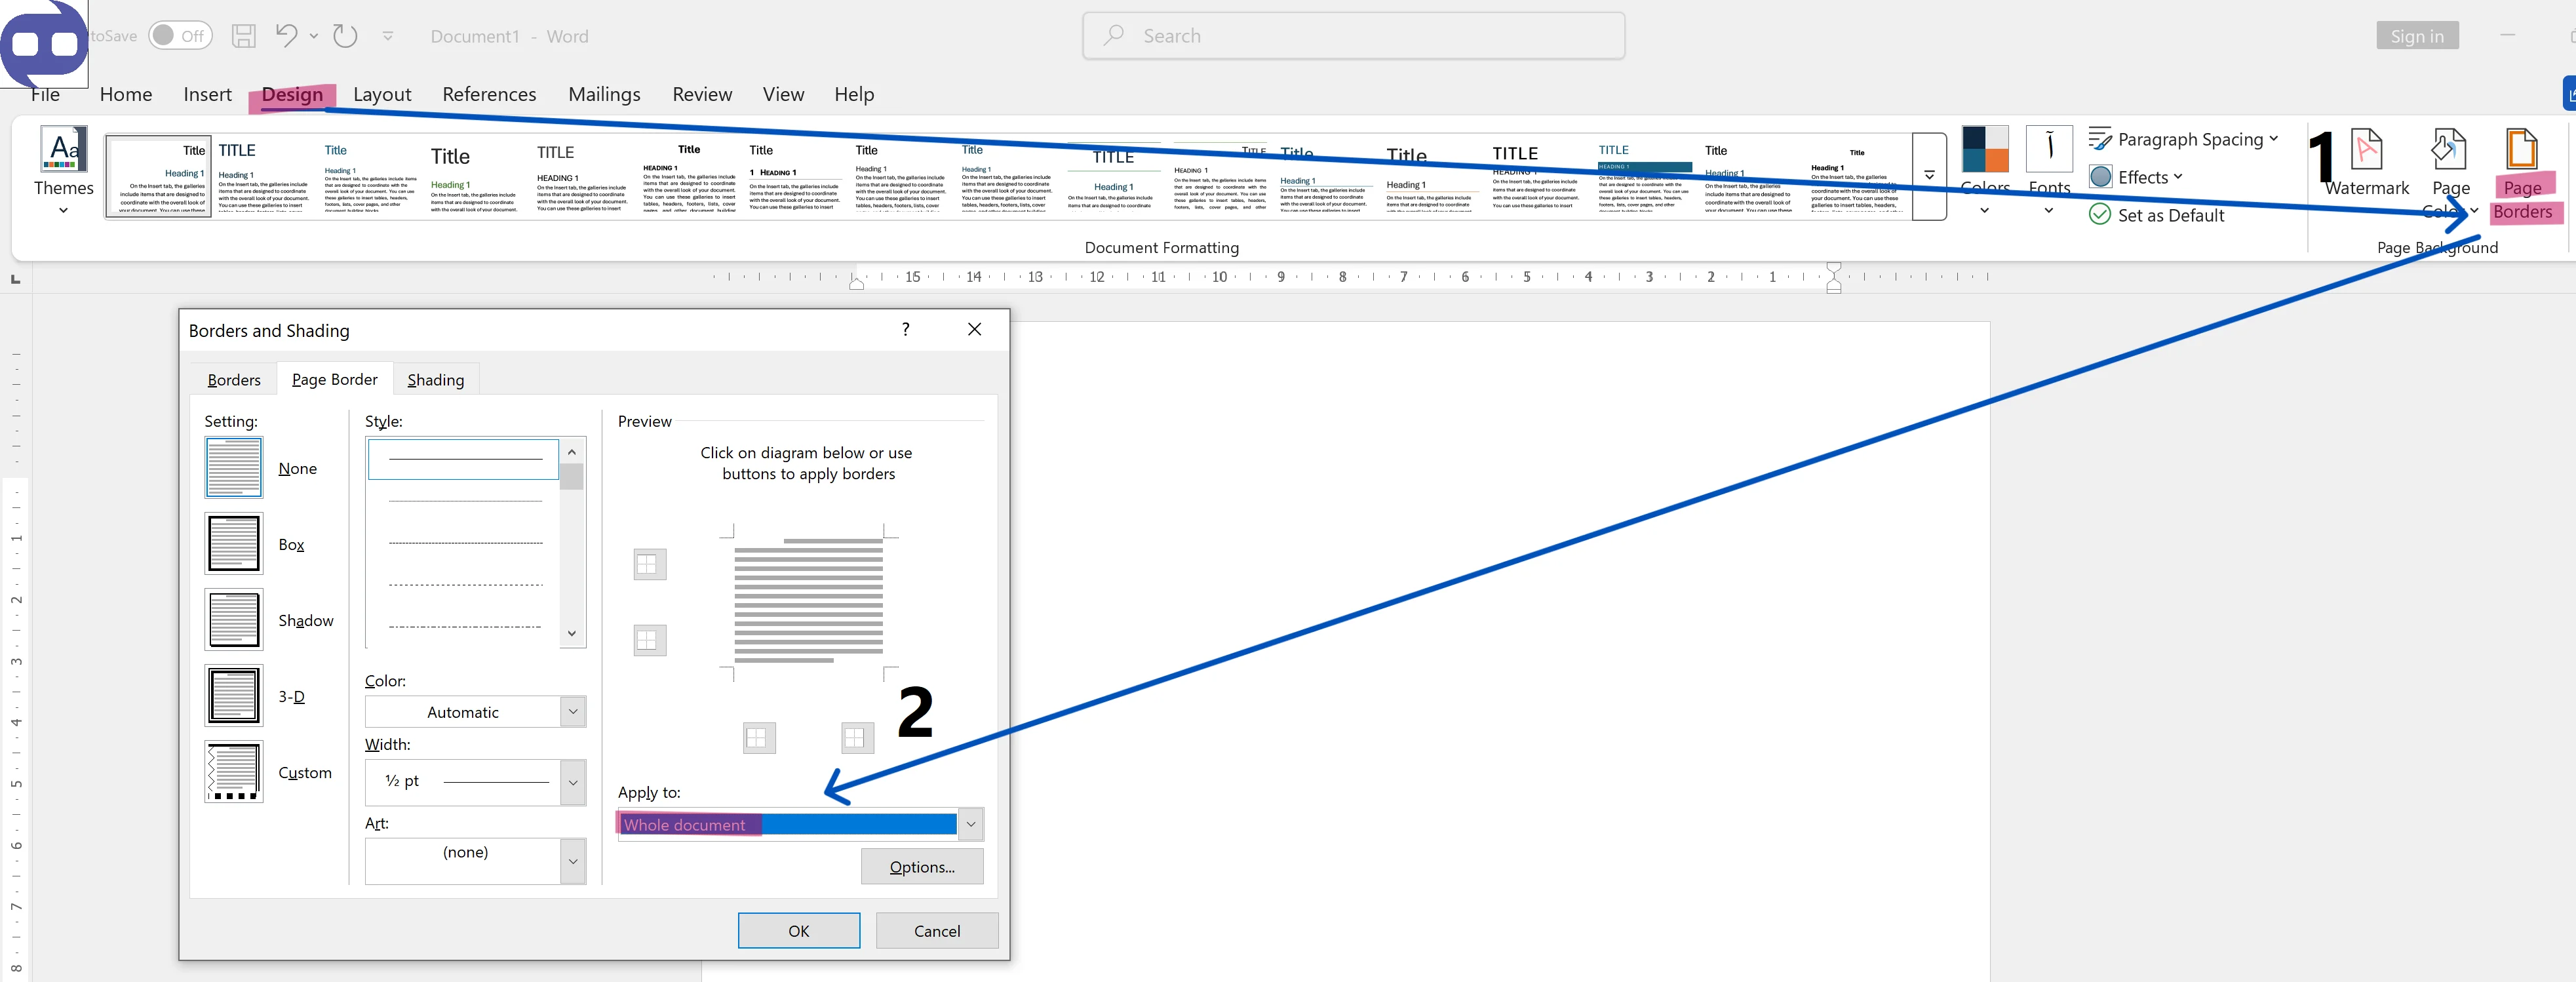Switch to the Insert tab

207,94
